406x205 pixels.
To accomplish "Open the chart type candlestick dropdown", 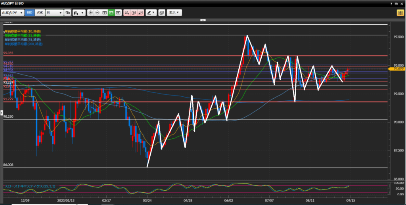I will pos(79,13).
